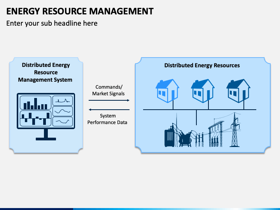The image size is (280, 210).
Task: Click the top line graph panel on monitor
Action: (x=63, y=101)
